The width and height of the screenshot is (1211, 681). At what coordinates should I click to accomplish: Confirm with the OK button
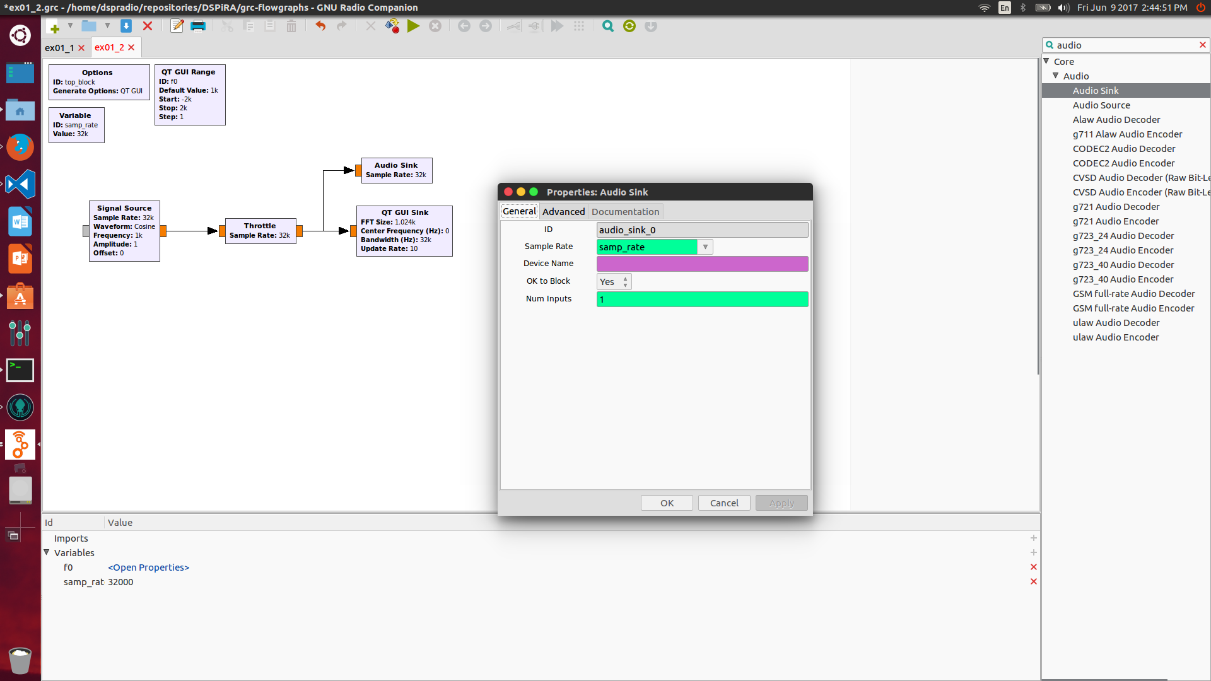[667, 503]
